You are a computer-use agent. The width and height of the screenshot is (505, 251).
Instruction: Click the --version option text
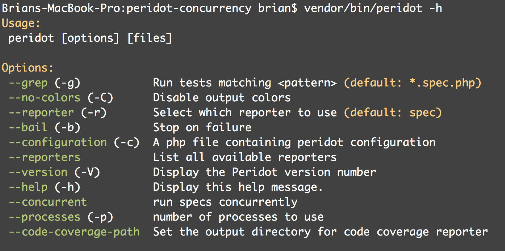click(x=38, y=172)
